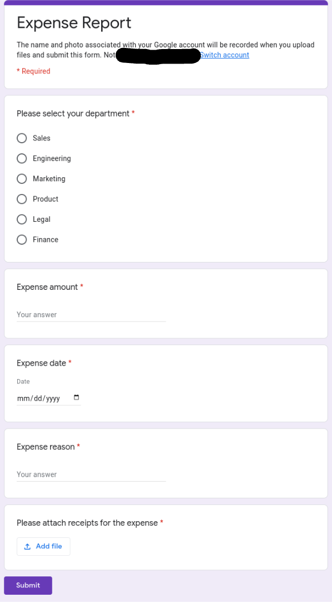The height and width of the screenshot is (602, 332).
Task: Mark Finance as your department
Action: 22,240
